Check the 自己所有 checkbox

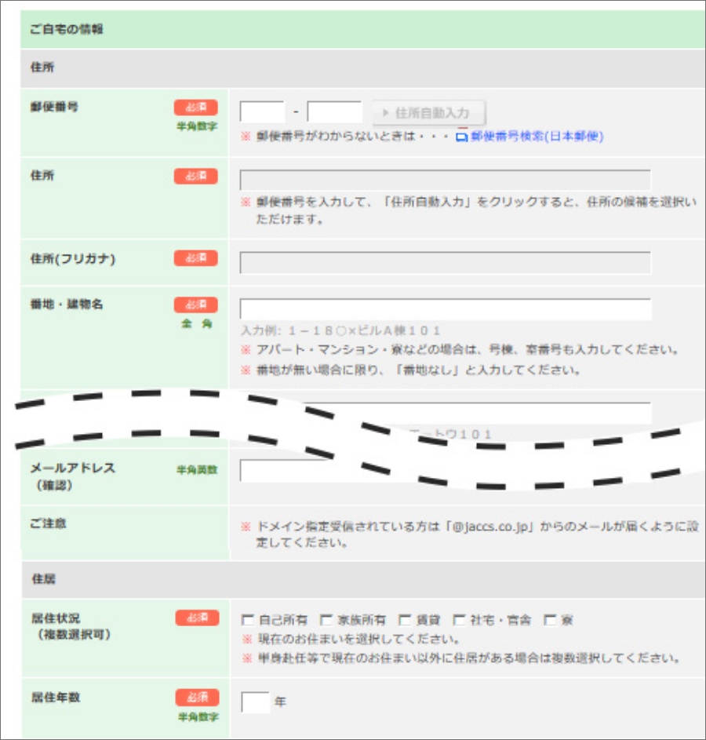[249, 620]
